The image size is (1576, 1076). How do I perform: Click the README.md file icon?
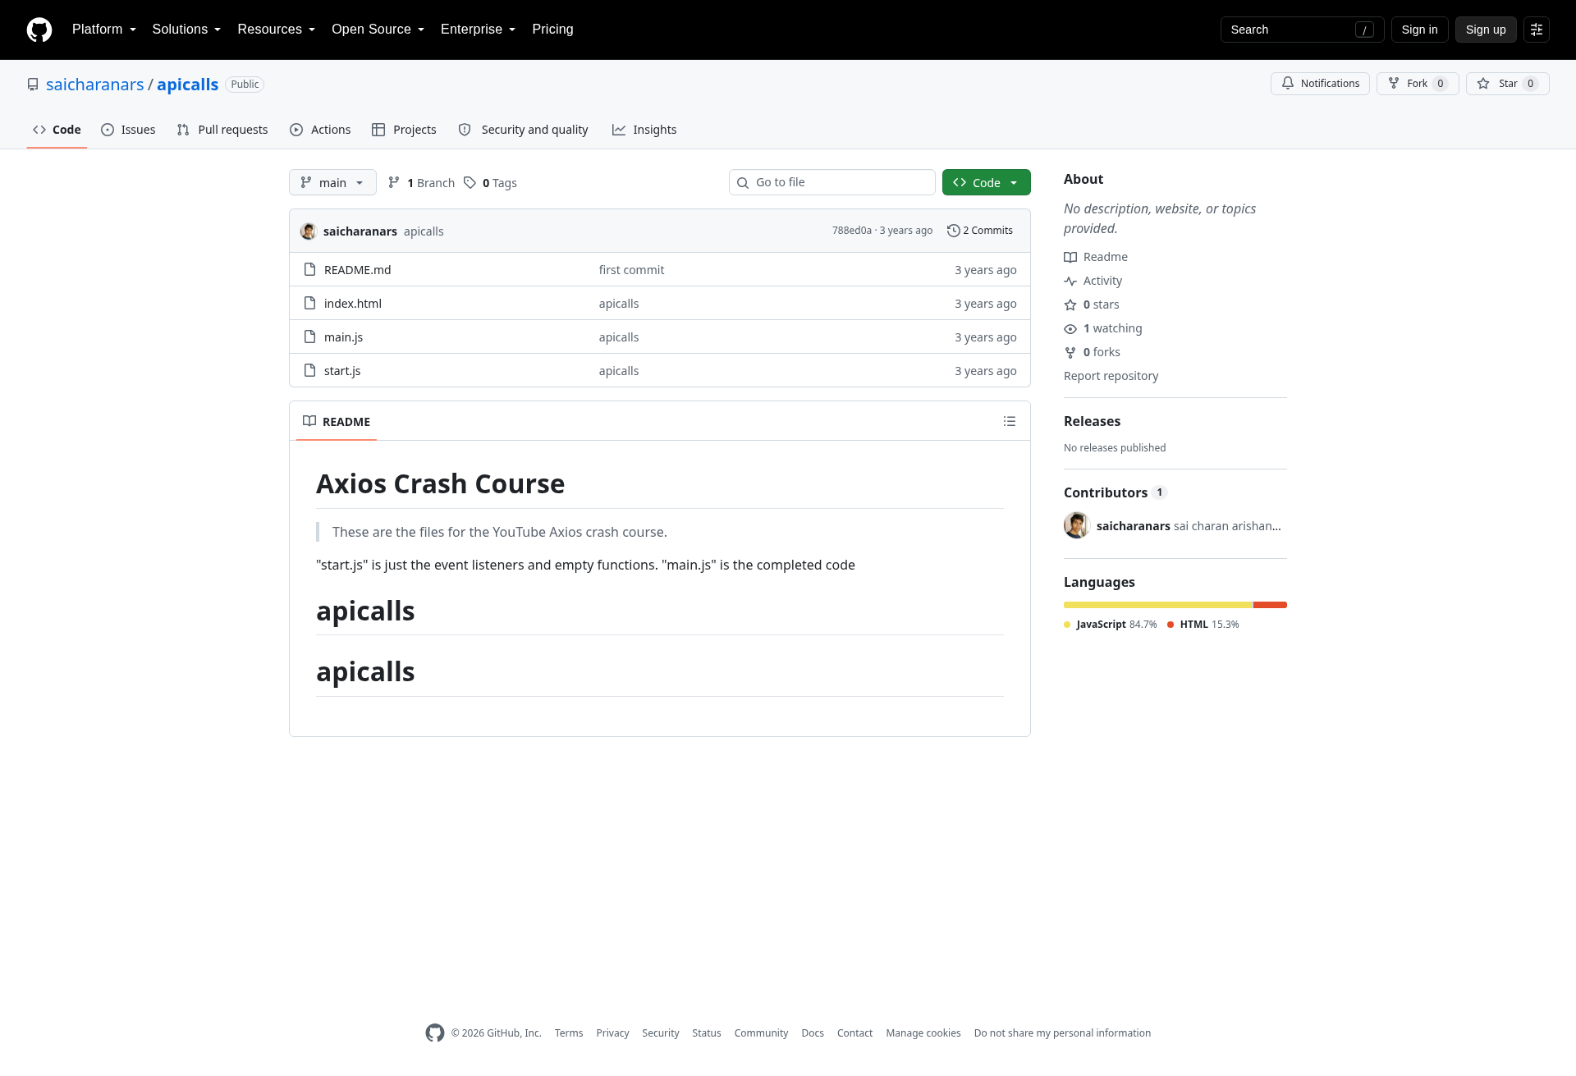pyautogui.click(x=309, y=270)
